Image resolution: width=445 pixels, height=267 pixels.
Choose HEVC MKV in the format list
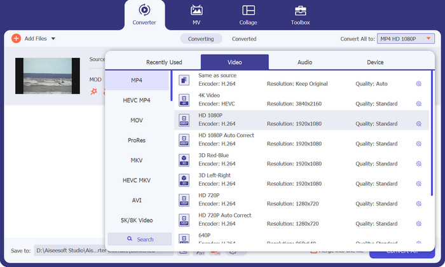[x=137, y=180]
